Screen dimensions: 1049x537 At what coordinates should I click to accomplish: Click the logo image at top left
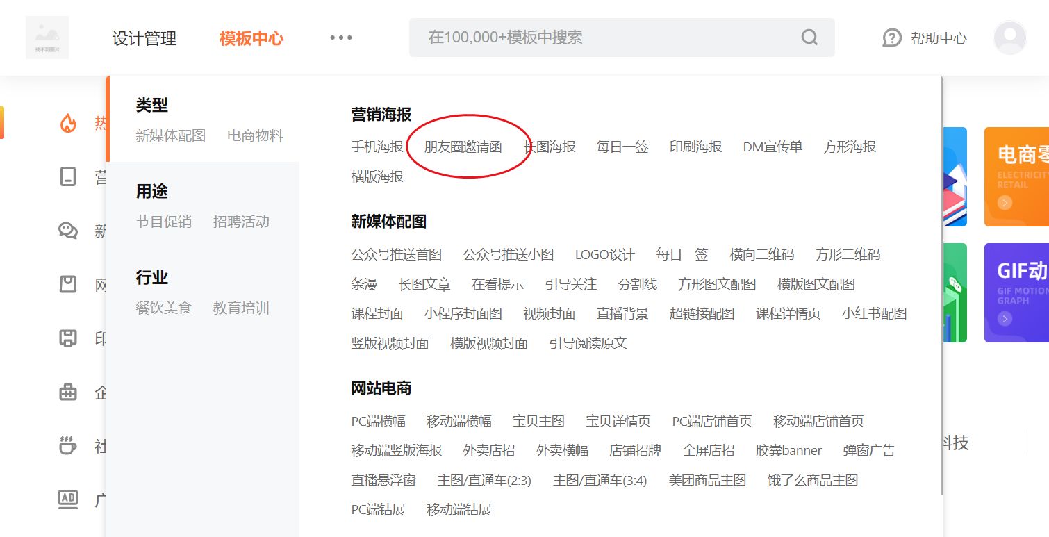47,38
